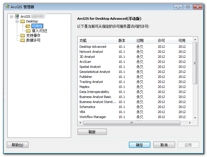Collapse the Desktop tree node
This screenshot has height=157, width=207.
pyautogui.click(x=17, y=21)
